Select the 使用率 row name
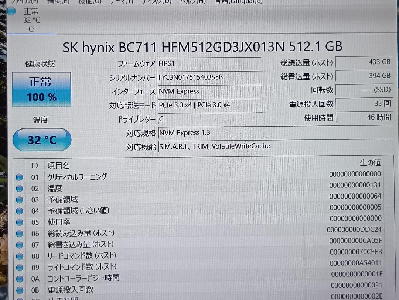This screenshot has width=399, height=300. pos(59,222)
